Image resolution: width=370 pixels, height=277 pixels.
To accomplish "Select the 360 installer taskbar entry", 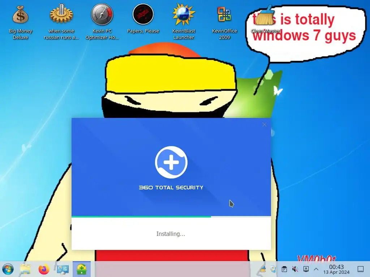I will pyautogui.click(x=81, y=269).
